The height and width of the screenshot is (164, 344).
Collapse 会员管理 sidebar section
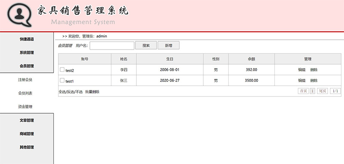click(x=27, y=66)
